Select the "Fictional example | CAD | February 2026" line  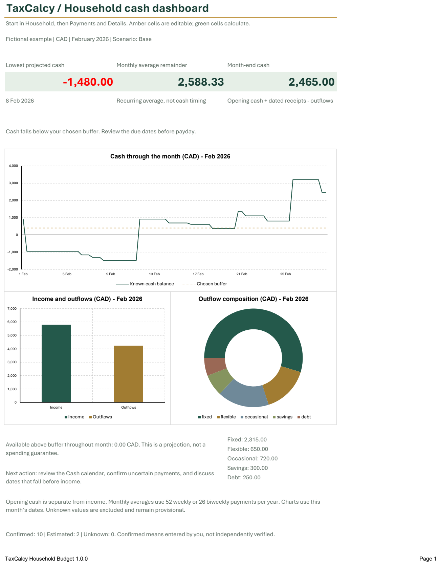79,39
